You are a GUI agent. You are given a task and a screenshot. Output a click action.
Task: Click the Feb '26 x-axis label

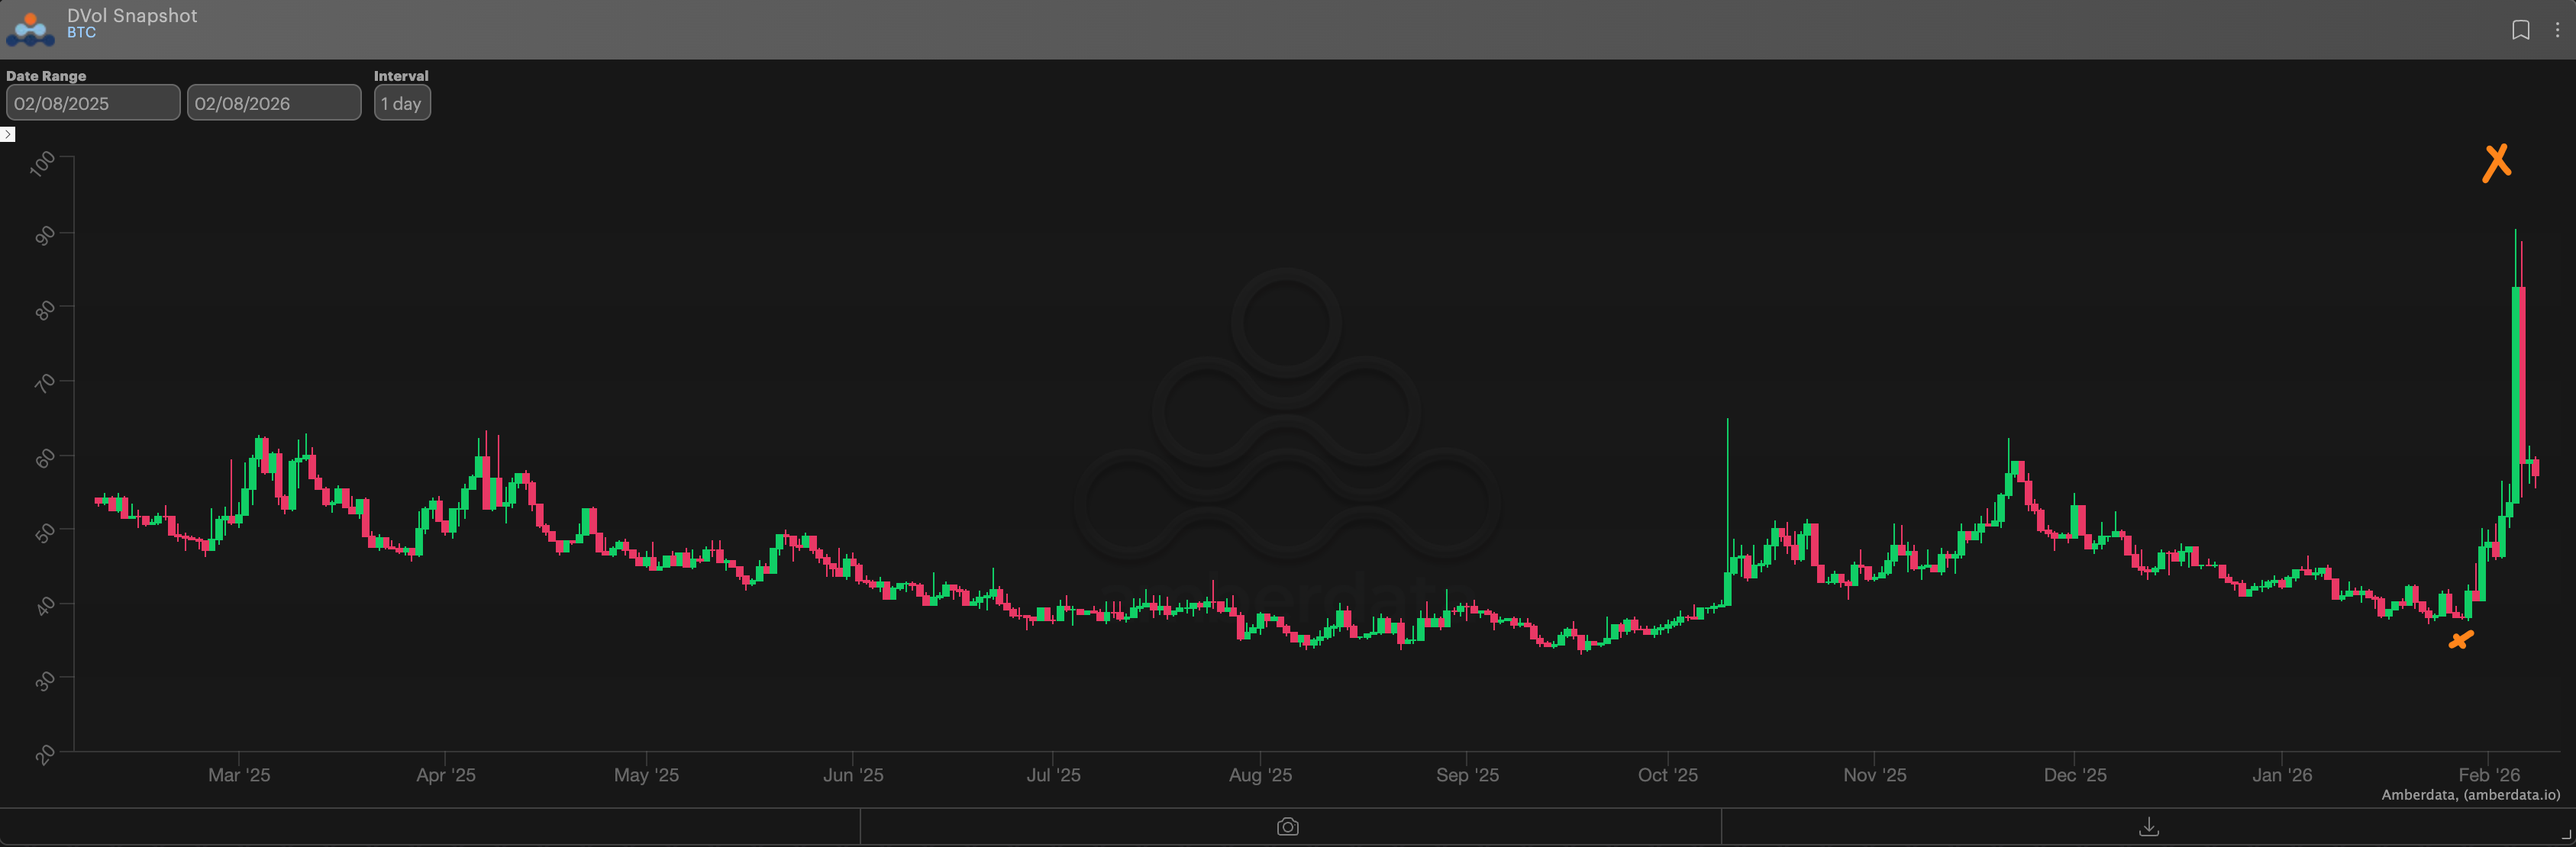point(2489,775)
